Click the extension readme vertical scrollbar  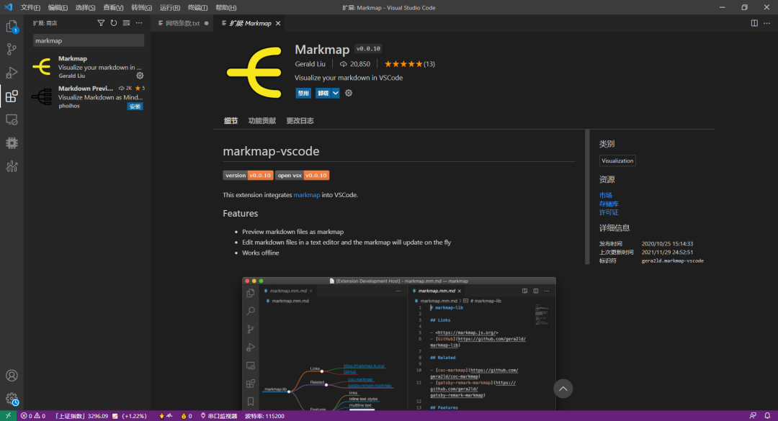pos(588,196)
